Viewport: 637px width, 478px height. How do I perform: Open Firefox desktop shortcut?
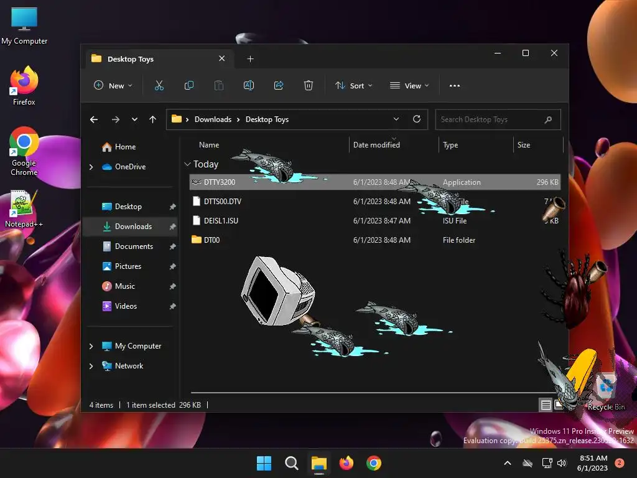[x=24, y=85]
